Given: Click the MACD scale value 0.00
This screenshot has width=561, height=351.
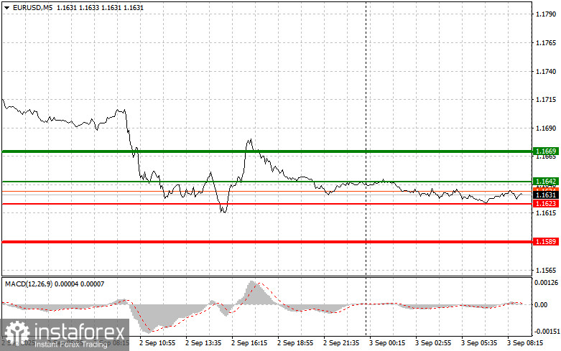Looking at the screenshot, I should [x=541, y=305].
